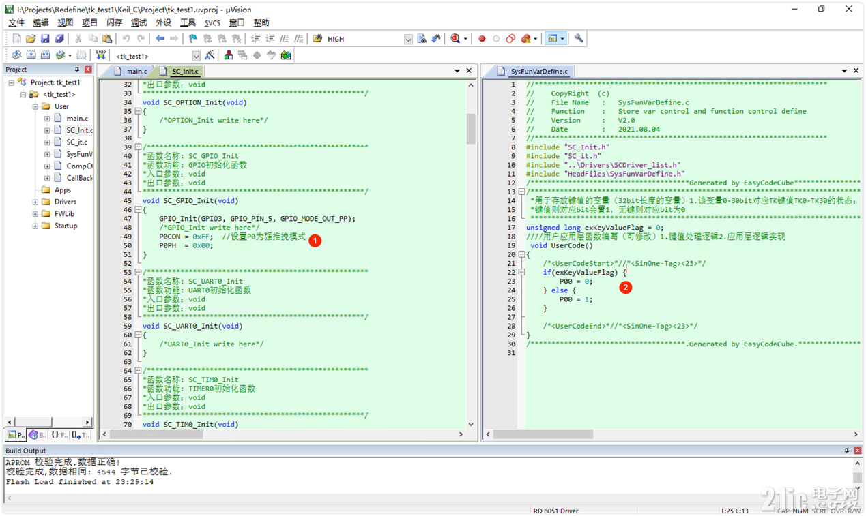Start the debug session magnifier icon
Screen dimensions: 866x516
(455, 39)
